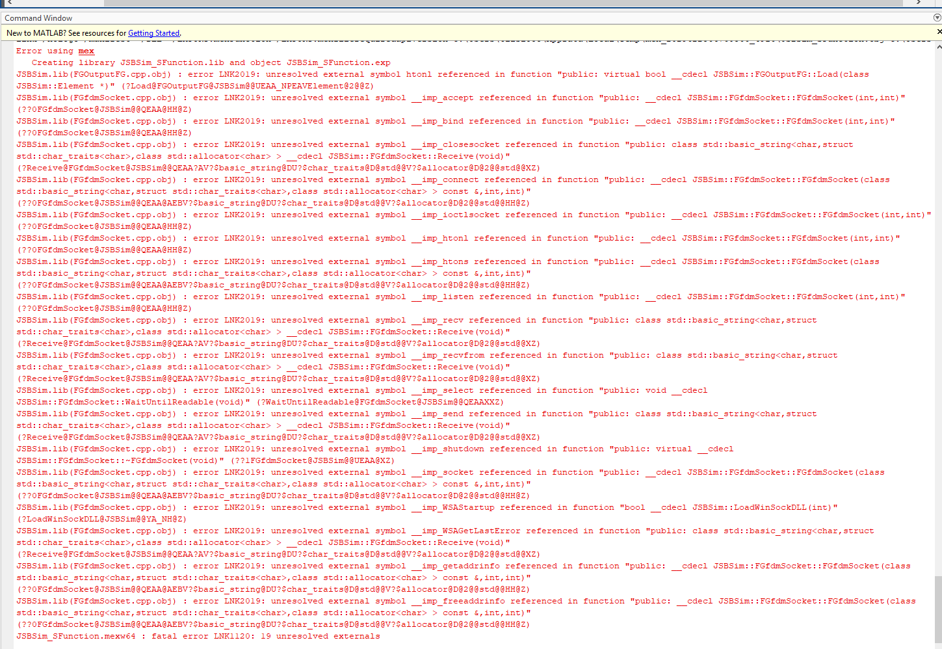Click the '__imp_recv referenced' error line
942x649 pixels.
point(417,320)
